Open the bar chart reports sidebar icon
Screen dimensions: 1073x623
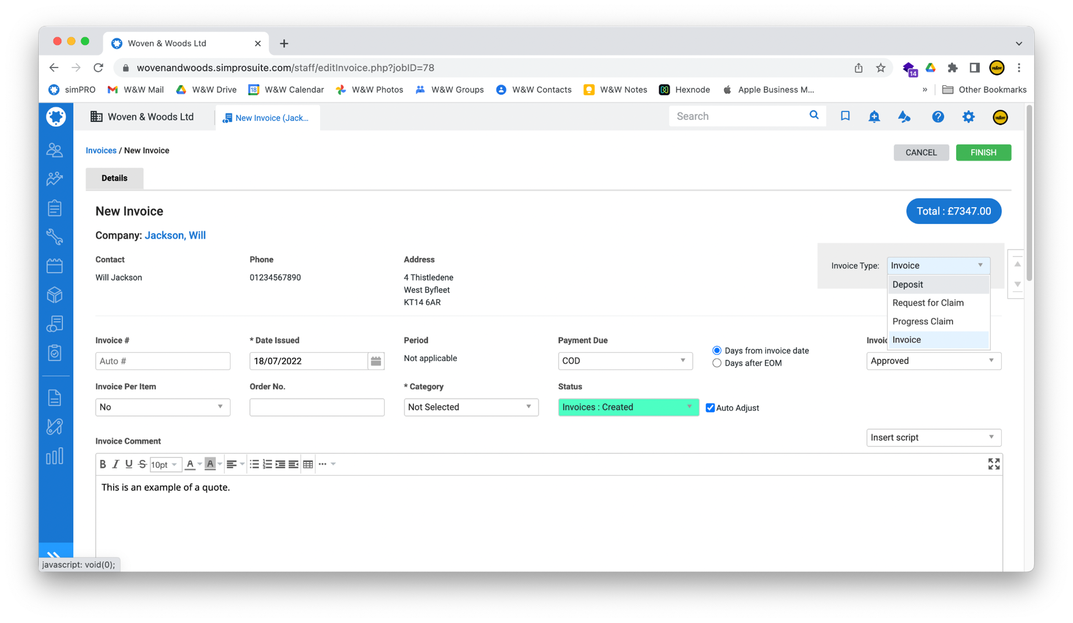pyautogui.click(x=54, y=456)
